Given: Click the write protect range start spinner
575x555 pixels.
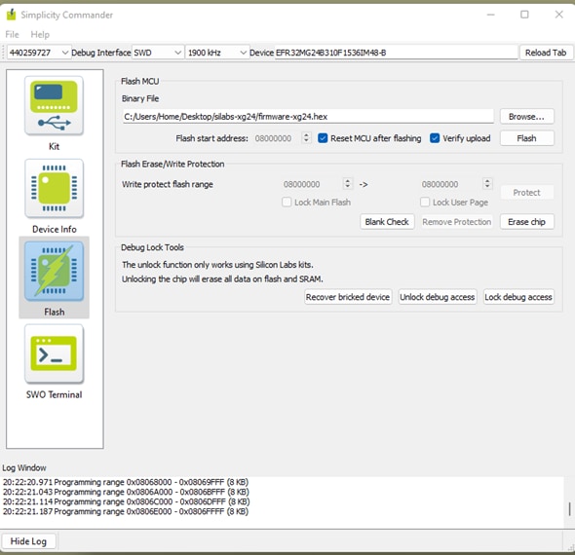Looking at the screenshot, I should (x=347, y=183).
